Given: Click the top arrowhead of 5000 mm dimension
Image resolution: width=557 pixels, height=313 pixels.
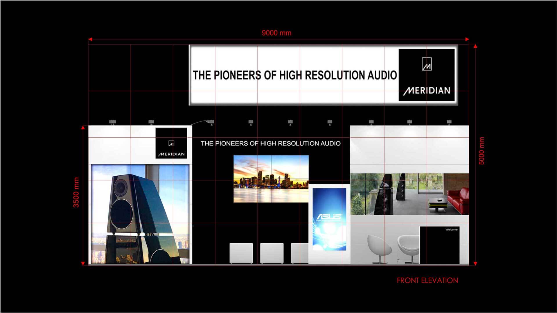Looking at the screenshot, I should pyautogui.click(x=475, y=46).
